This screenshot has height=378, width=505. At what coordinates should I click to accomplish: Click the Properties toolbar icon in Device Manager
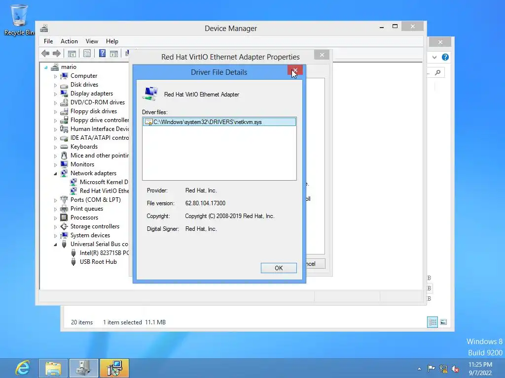point(87,53)
